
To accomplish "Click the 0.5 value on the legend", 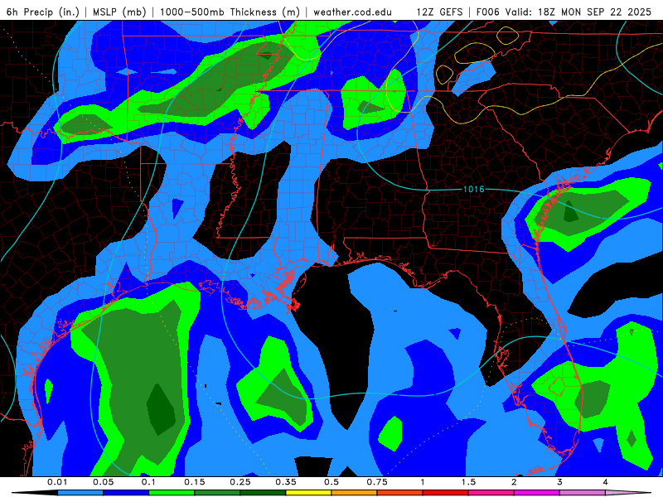I will point(331,482).
